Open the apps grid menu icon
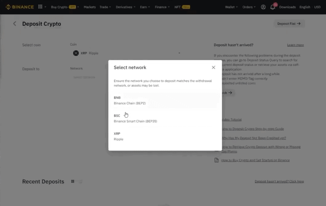Viewport: 326px width, 206px height. (x=40, y=7)
